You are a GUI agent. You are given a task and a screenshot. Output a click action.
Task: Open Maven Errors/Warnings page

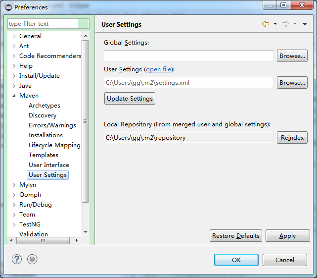click(52, 125)
